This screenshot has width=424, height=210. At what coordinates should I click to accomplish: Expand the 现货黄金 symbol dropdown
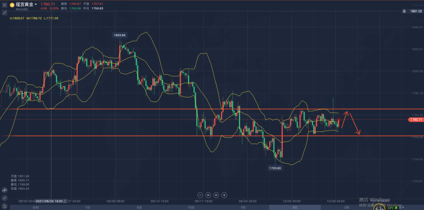(x=36, y=5)
